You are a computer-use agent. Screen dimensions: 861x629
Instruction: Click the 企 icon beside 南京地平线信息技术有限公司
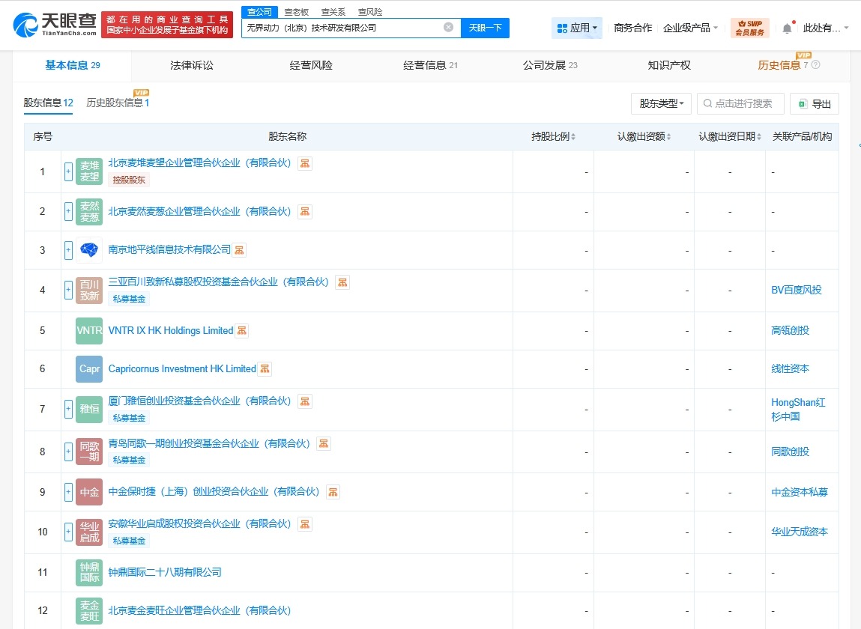point(238,249)
